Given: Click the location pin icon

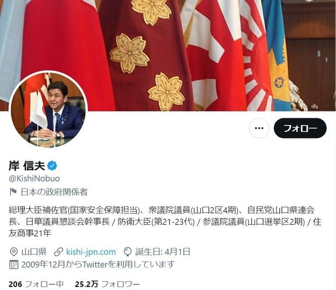Looking at the screenshot, I should pos(14,252).
